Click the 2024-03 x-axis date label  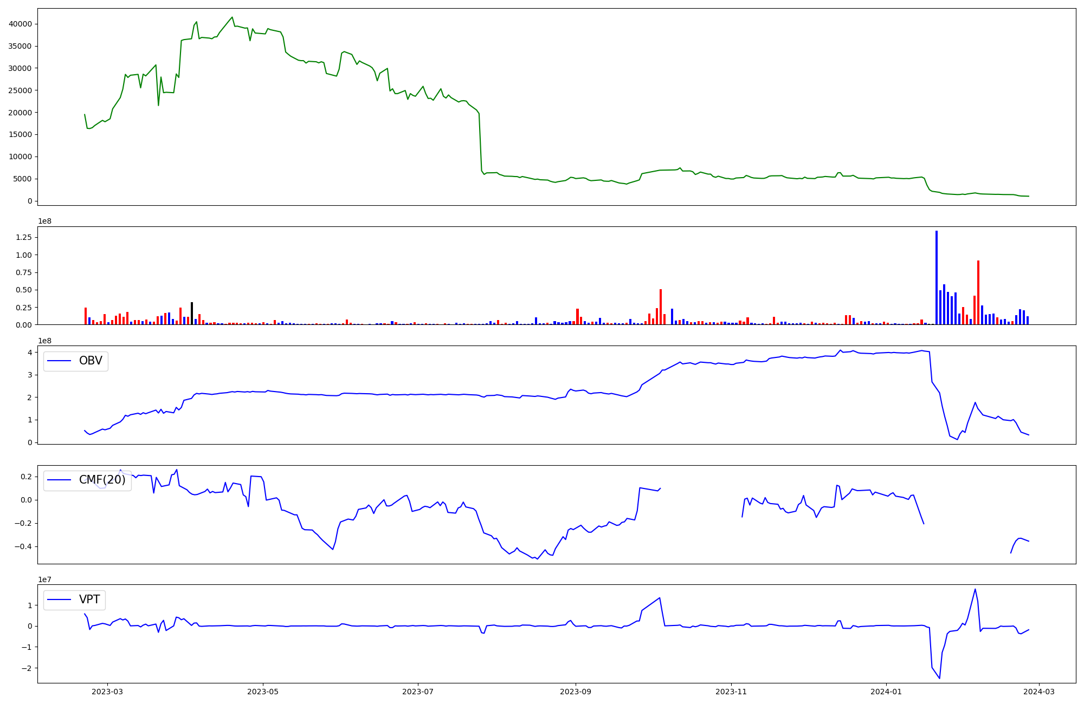click(1038, 692)
